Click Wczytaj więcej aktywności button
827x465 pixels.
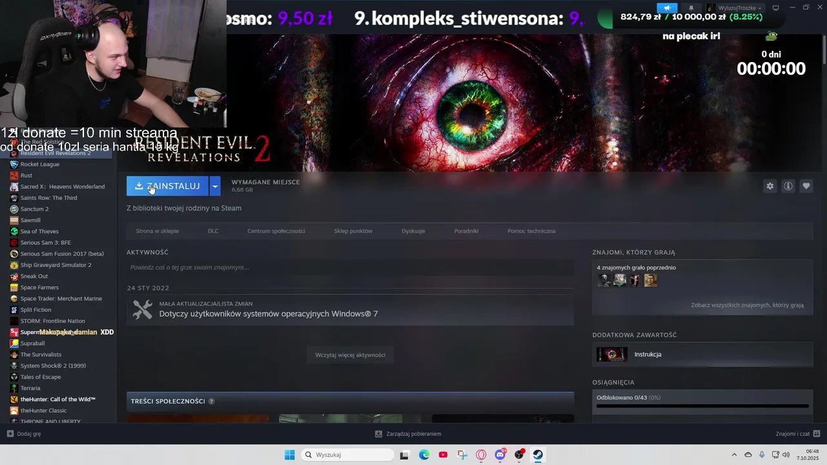click(350, 355)
